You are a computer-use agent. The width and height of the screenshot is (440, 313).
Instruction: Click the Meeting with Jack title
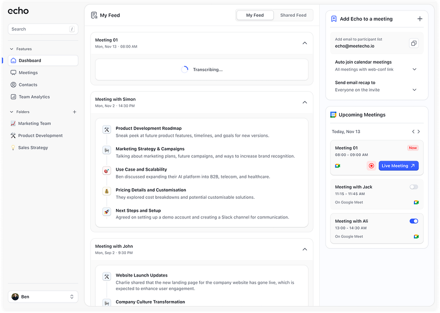pos(354,187)
